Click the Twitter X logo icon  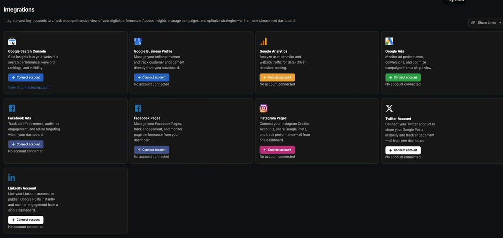pyautogui.click(x=389, y=108)
